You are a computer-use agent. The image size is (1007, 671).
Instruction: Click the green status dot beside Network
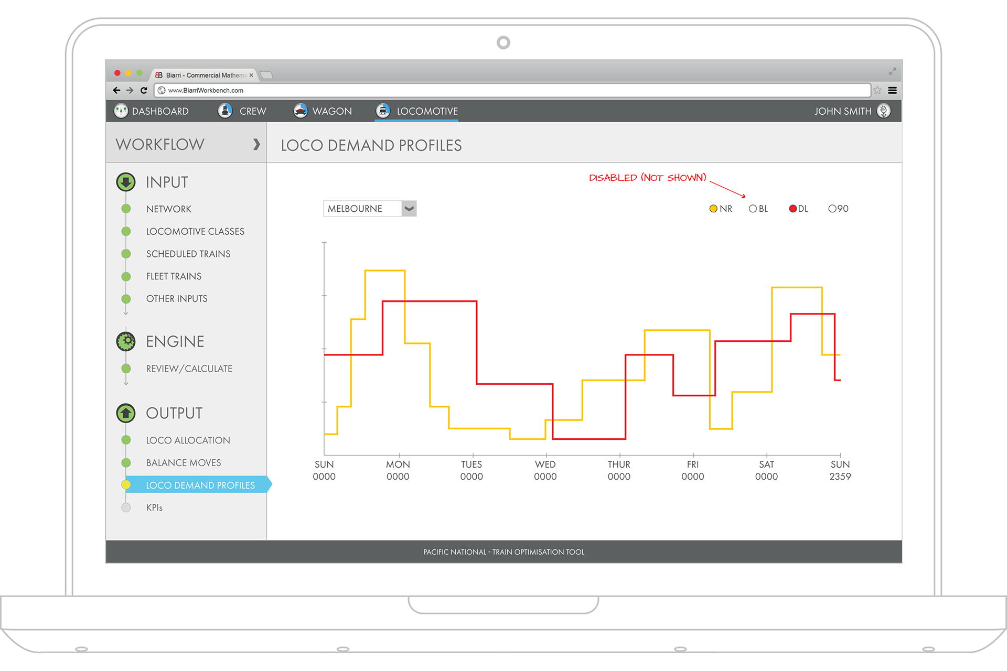[x=126, y=209]
